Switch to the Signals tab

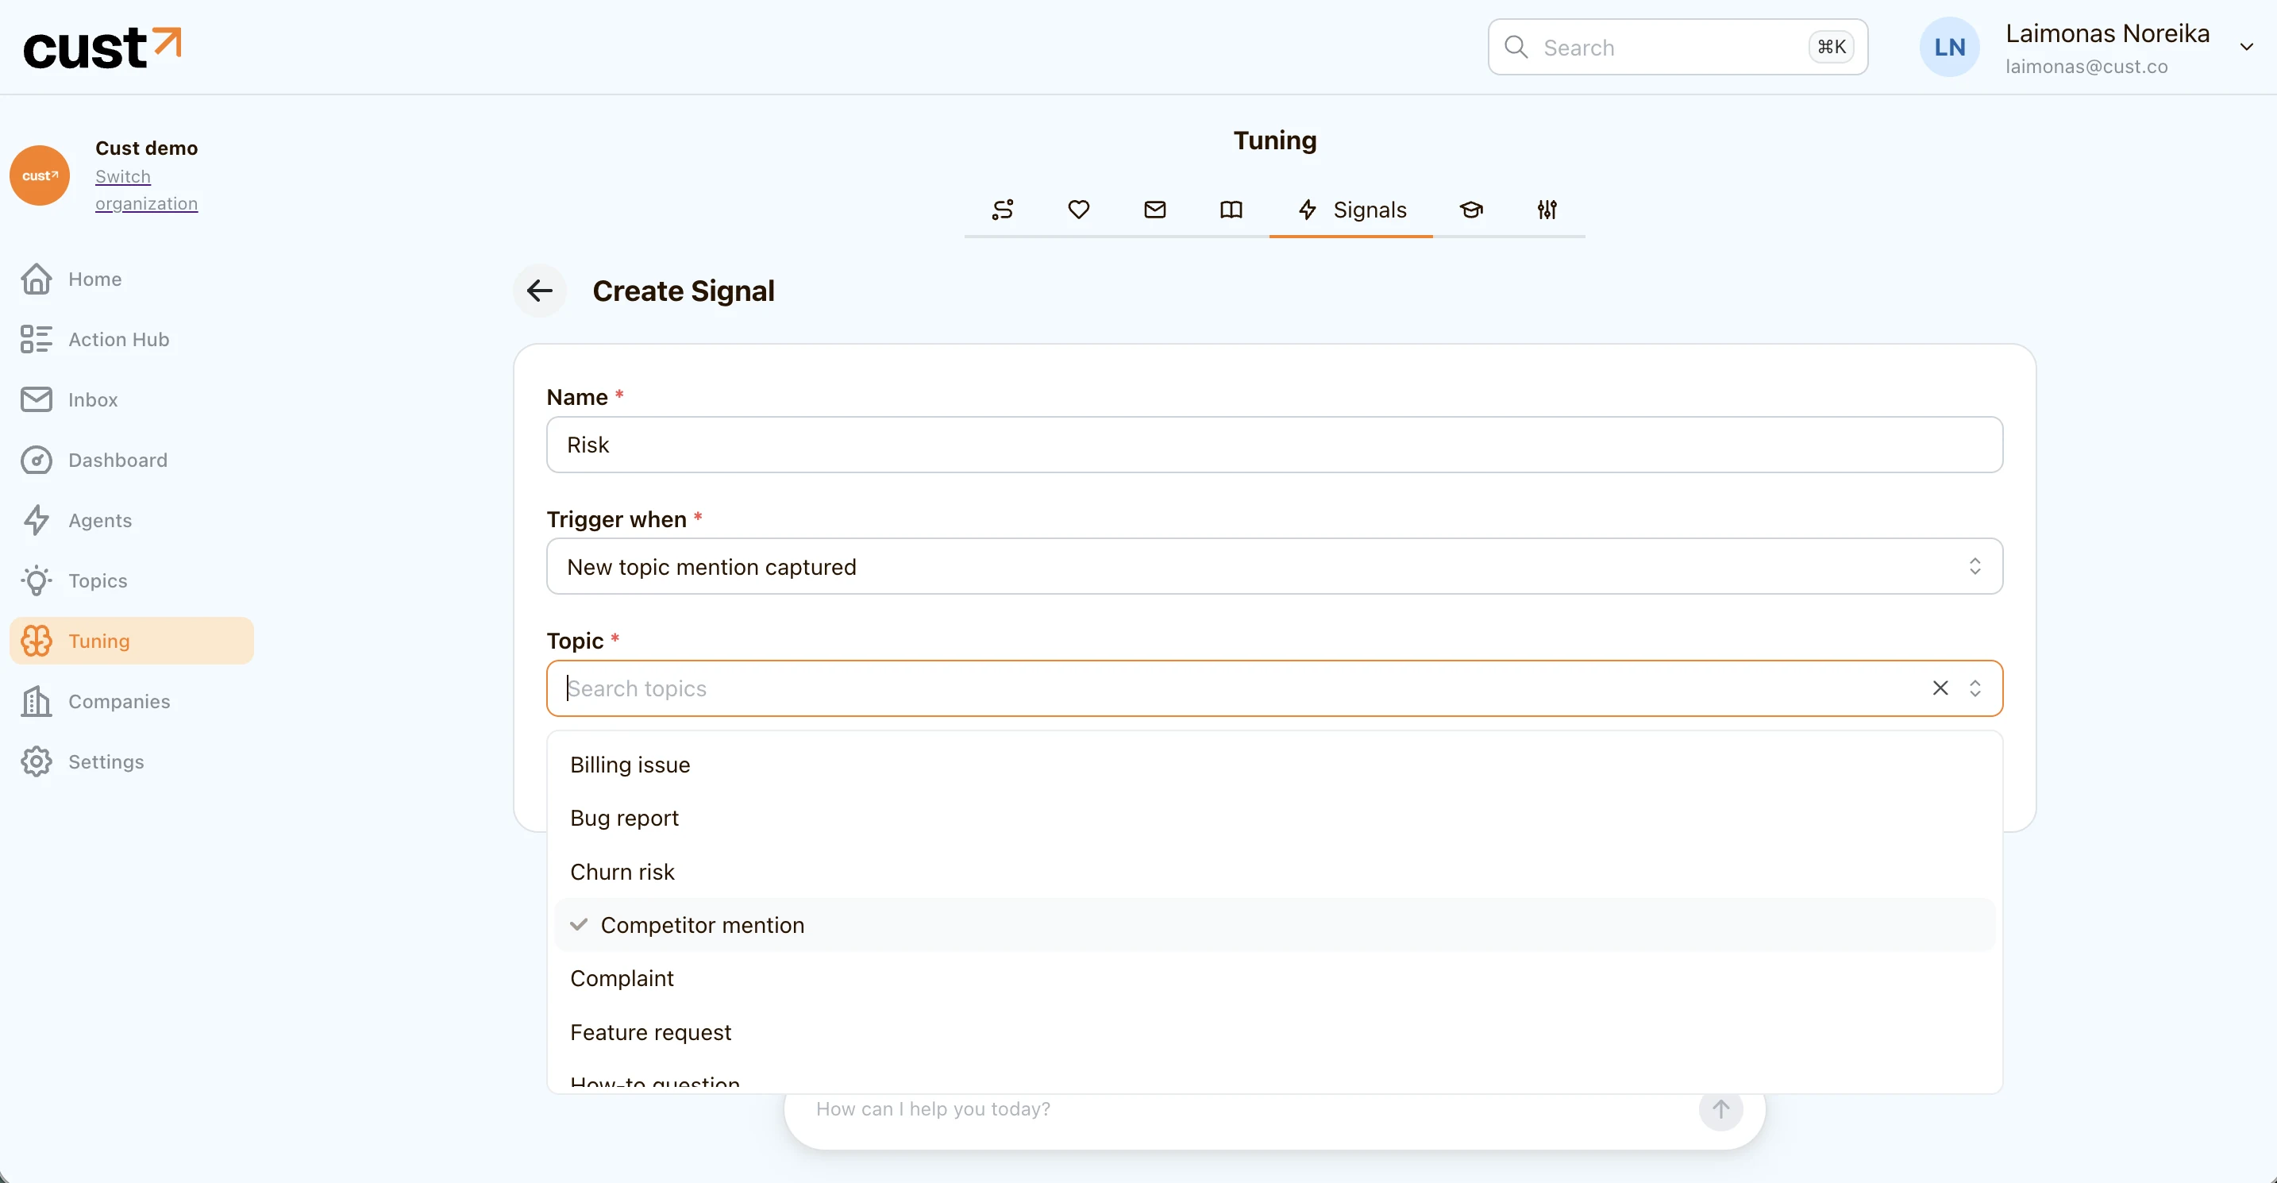click(1350, 210)
